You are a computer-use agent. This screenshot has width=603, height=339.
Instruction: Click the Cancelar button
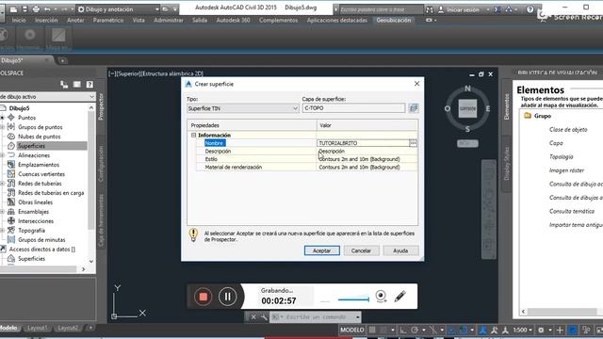(361, 250)
